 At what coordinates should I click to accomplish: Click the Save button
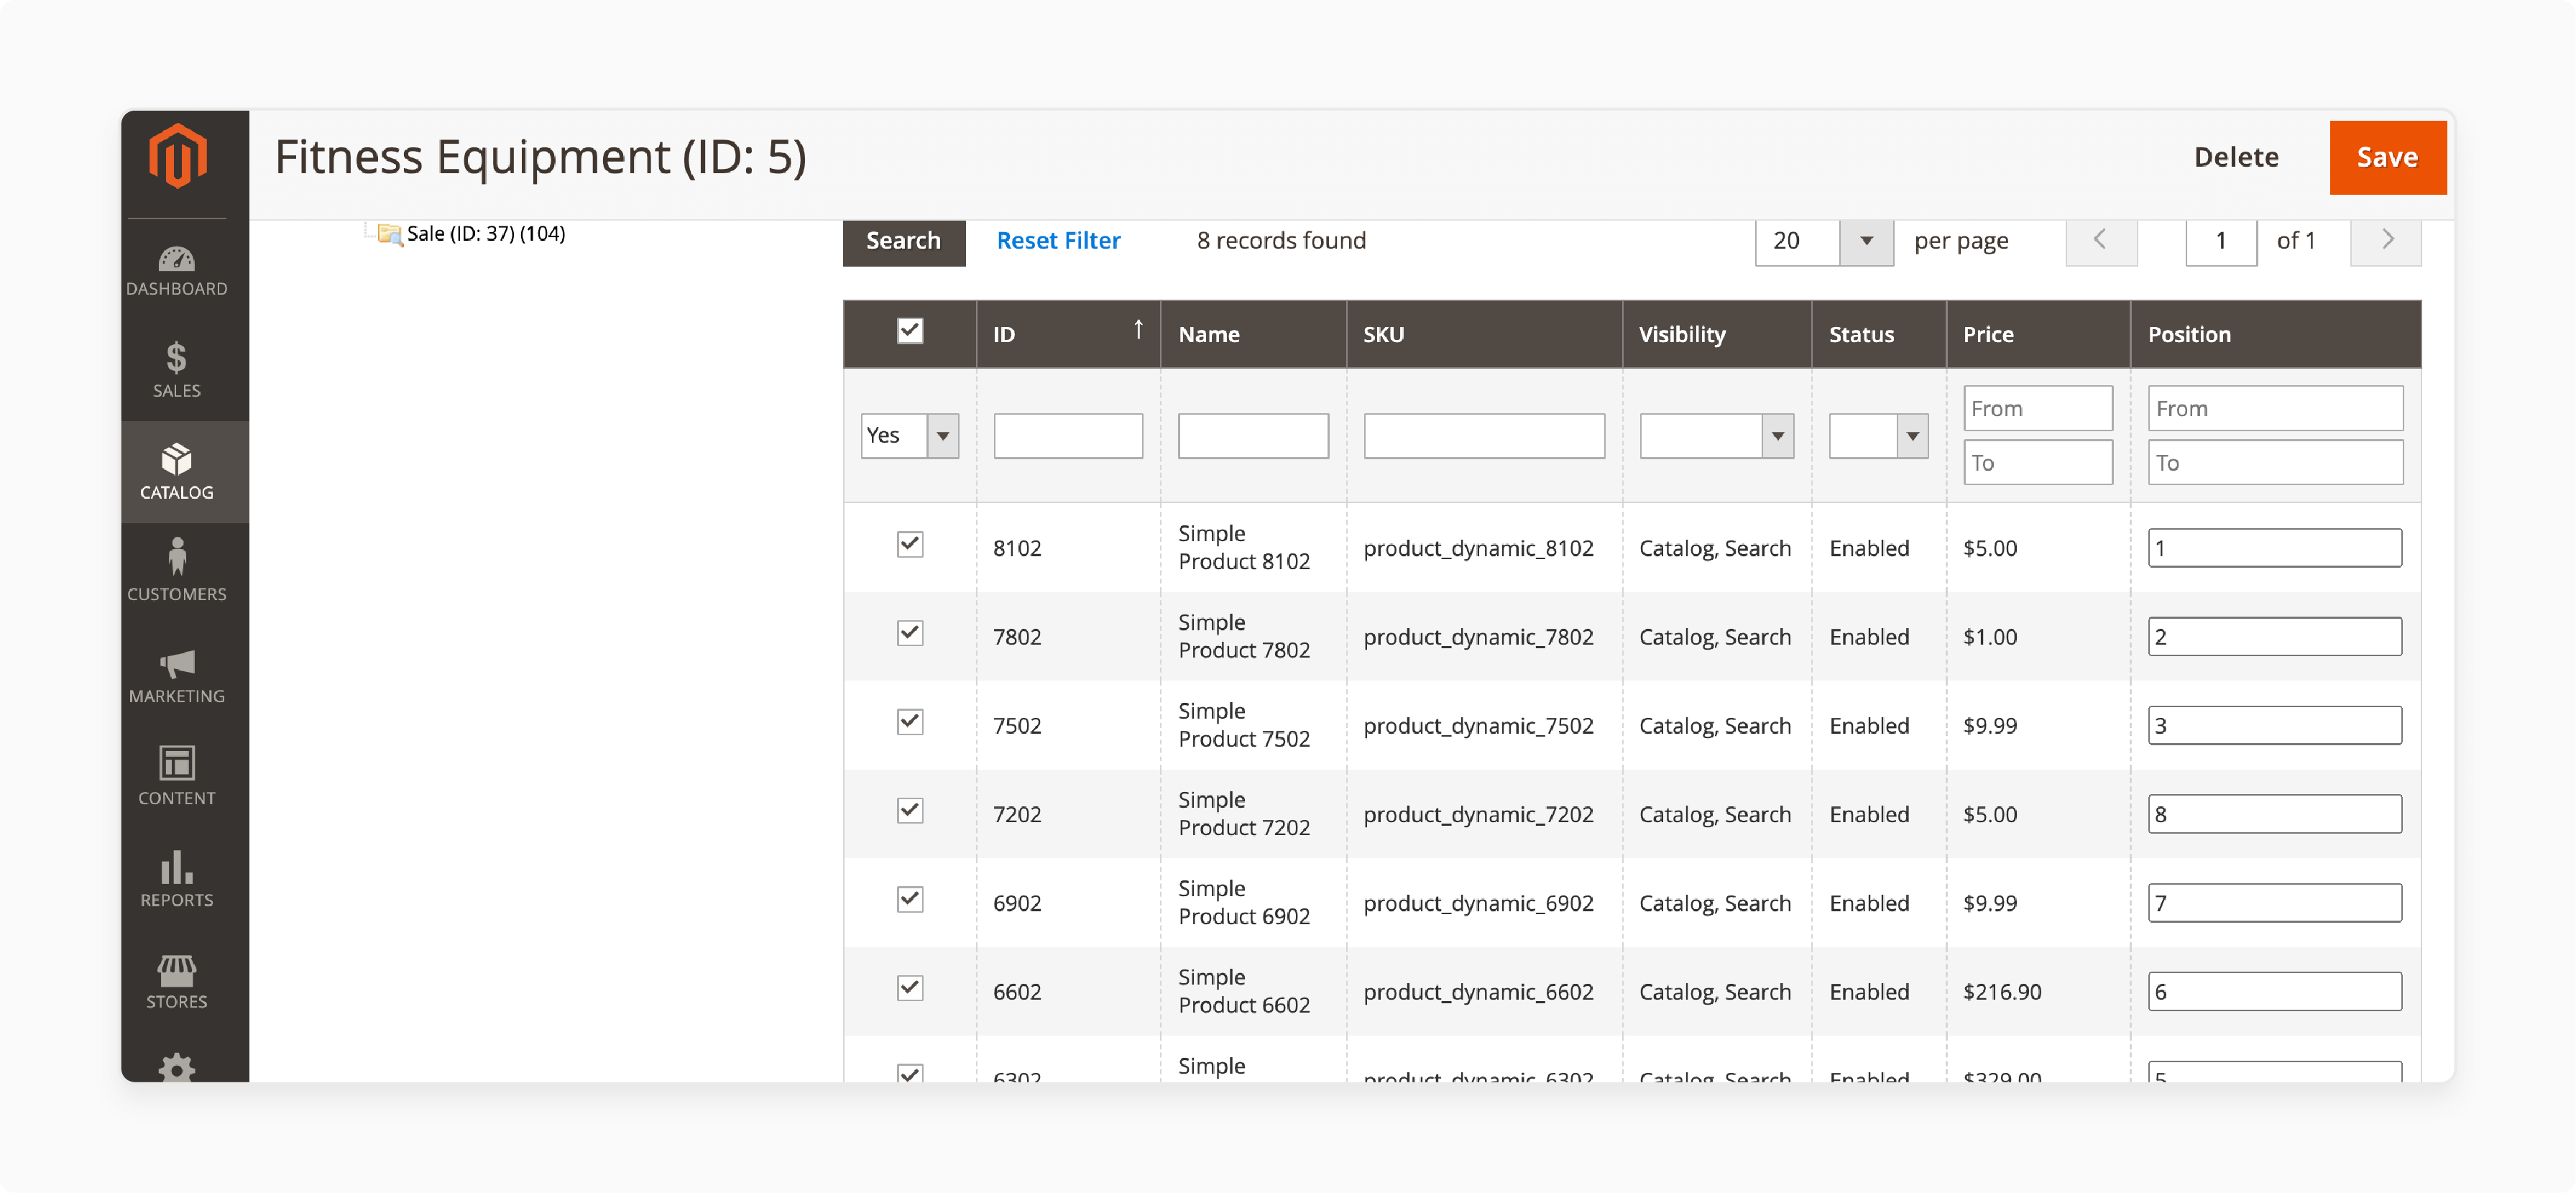click(2386, 156)
